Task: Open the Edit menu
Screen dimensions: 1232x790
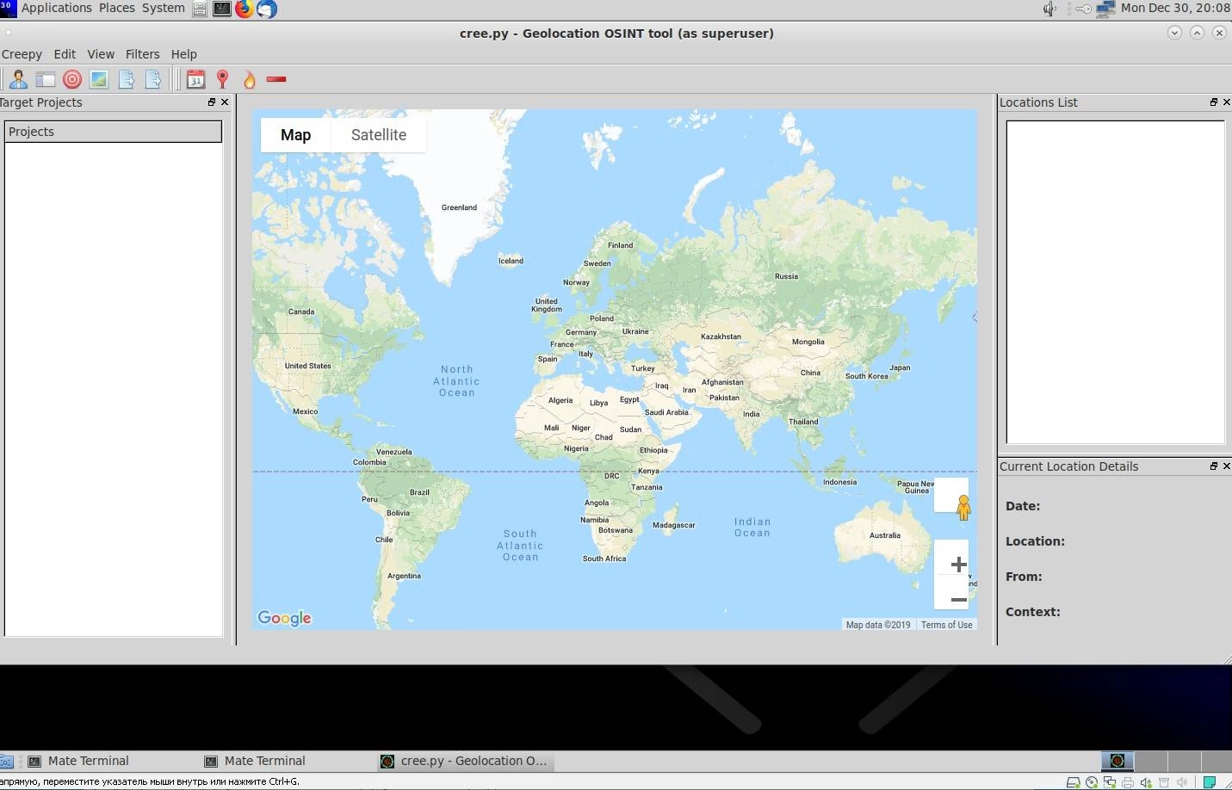Action: coord(65,54)
